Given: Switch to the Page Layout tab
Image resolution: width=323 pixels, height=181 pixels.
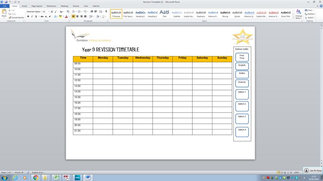Looking at the screenshot, I should (x=36, y=6).
